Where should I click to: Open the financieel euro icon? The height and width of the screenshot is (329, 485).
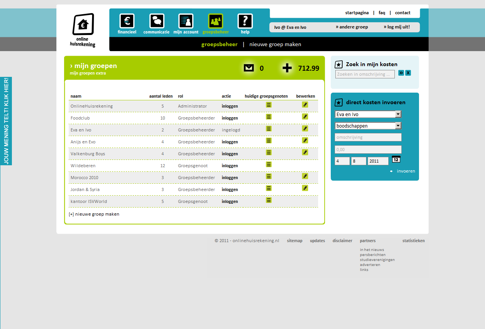[127, 21]
